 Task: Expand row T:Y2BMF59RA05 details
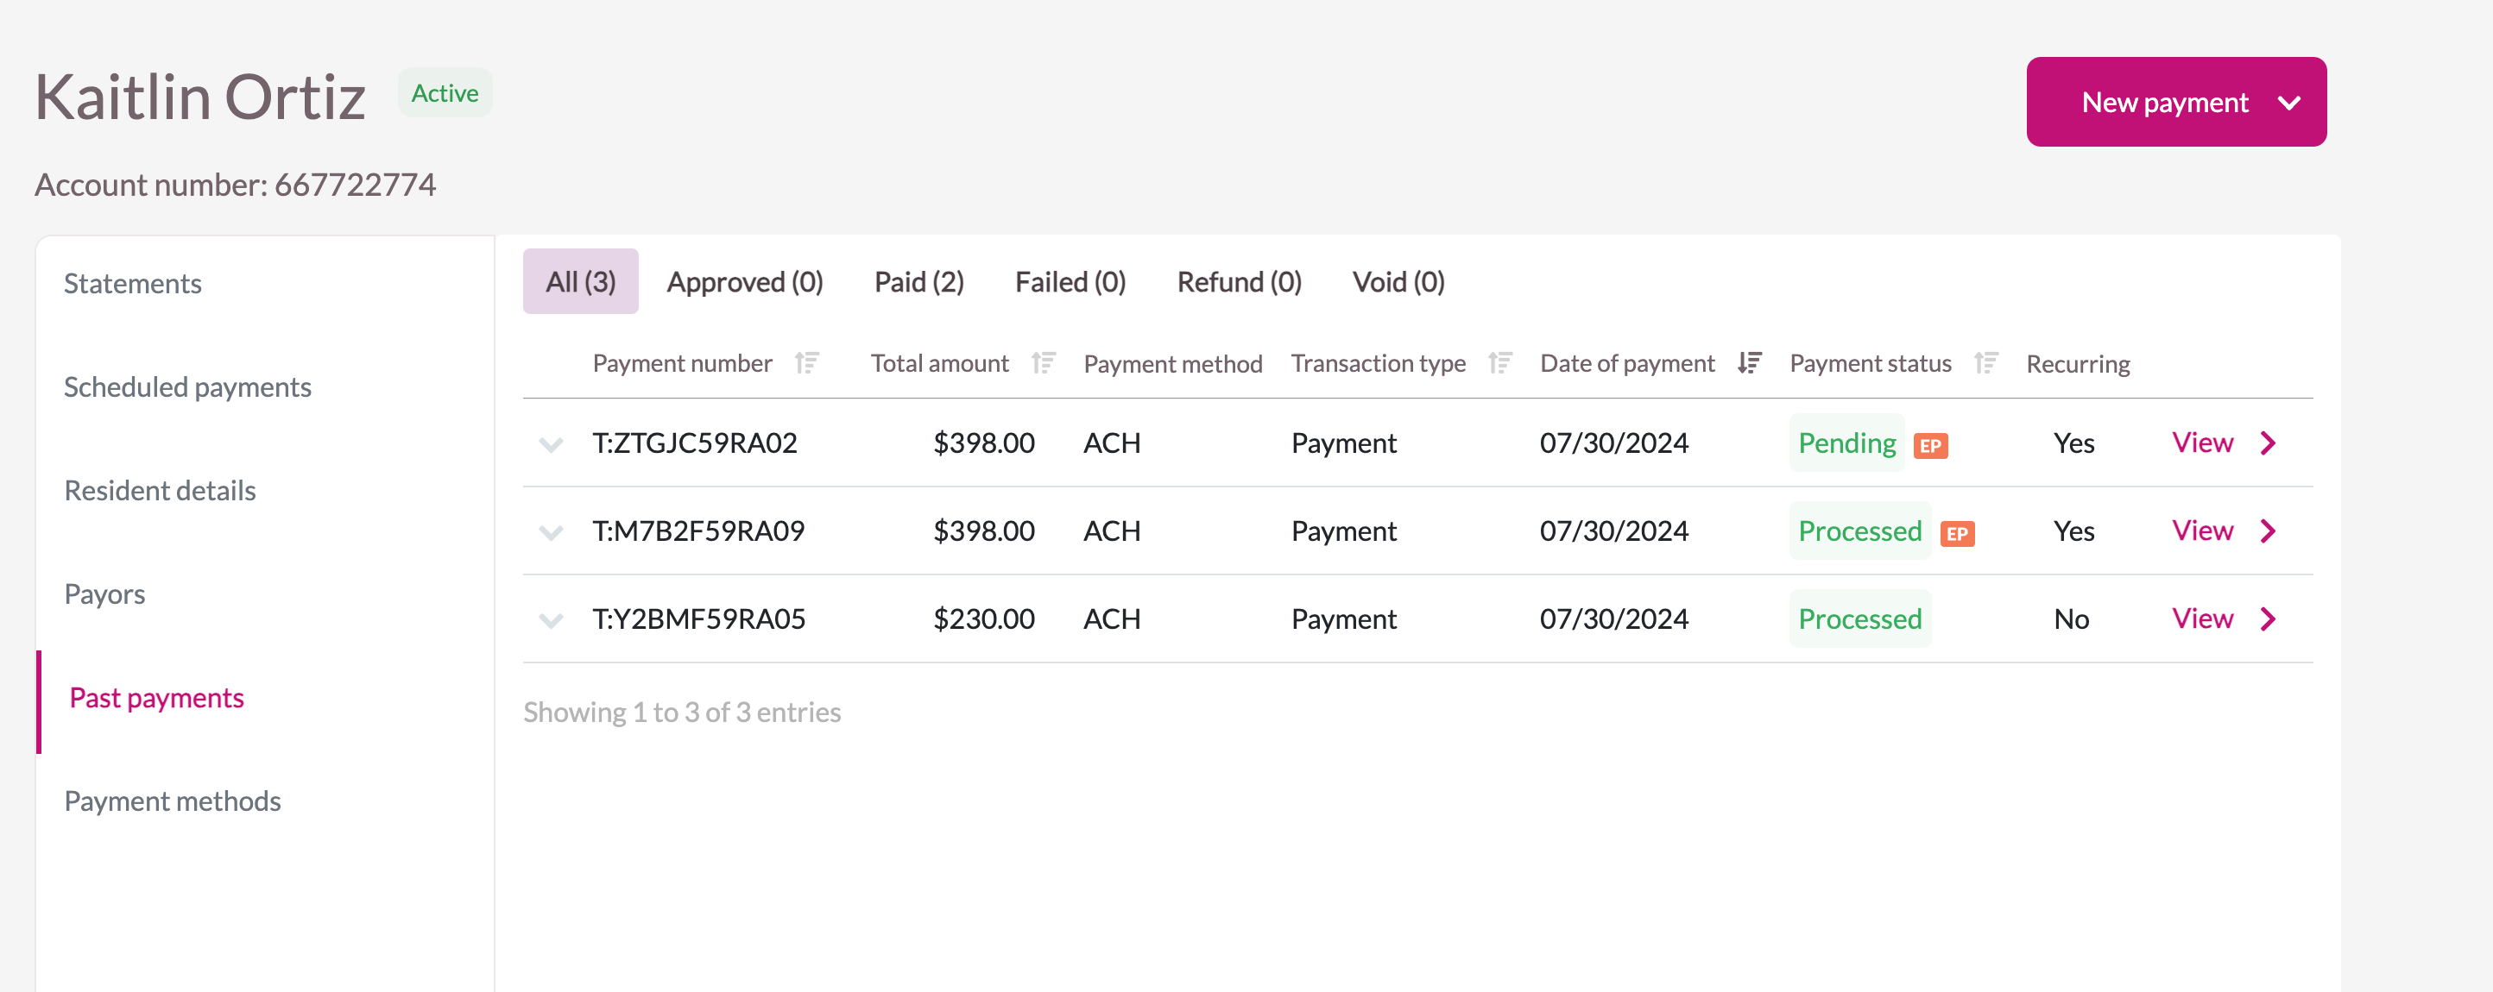coord(551,619)
